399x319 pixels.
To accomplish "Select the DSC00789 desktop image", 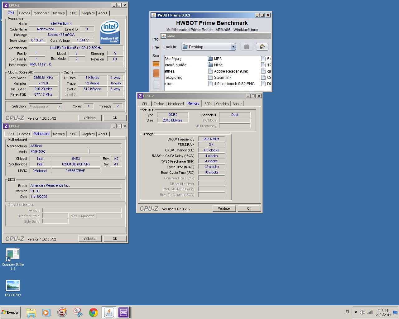I will [13, 288].
